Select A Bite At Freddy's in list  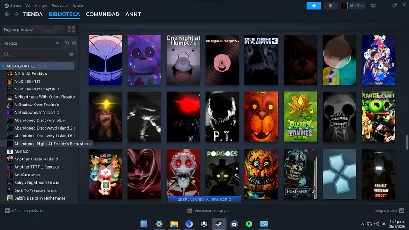point(30,74)
